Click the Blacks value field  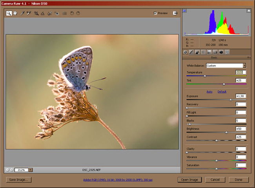coord(241,120)
